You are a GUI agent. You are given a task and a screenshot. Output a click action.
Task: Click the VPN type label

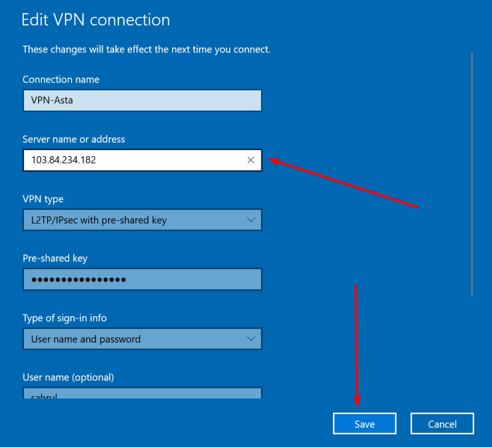[x=43, y=199]
